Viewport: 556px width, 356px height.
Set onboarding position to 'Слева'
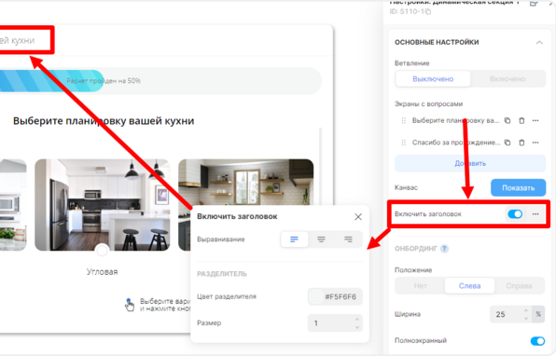[x=470, y=286]
